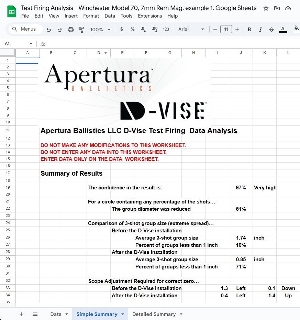
Task: Click the Add sheet plus button
Action: point(21,314)
